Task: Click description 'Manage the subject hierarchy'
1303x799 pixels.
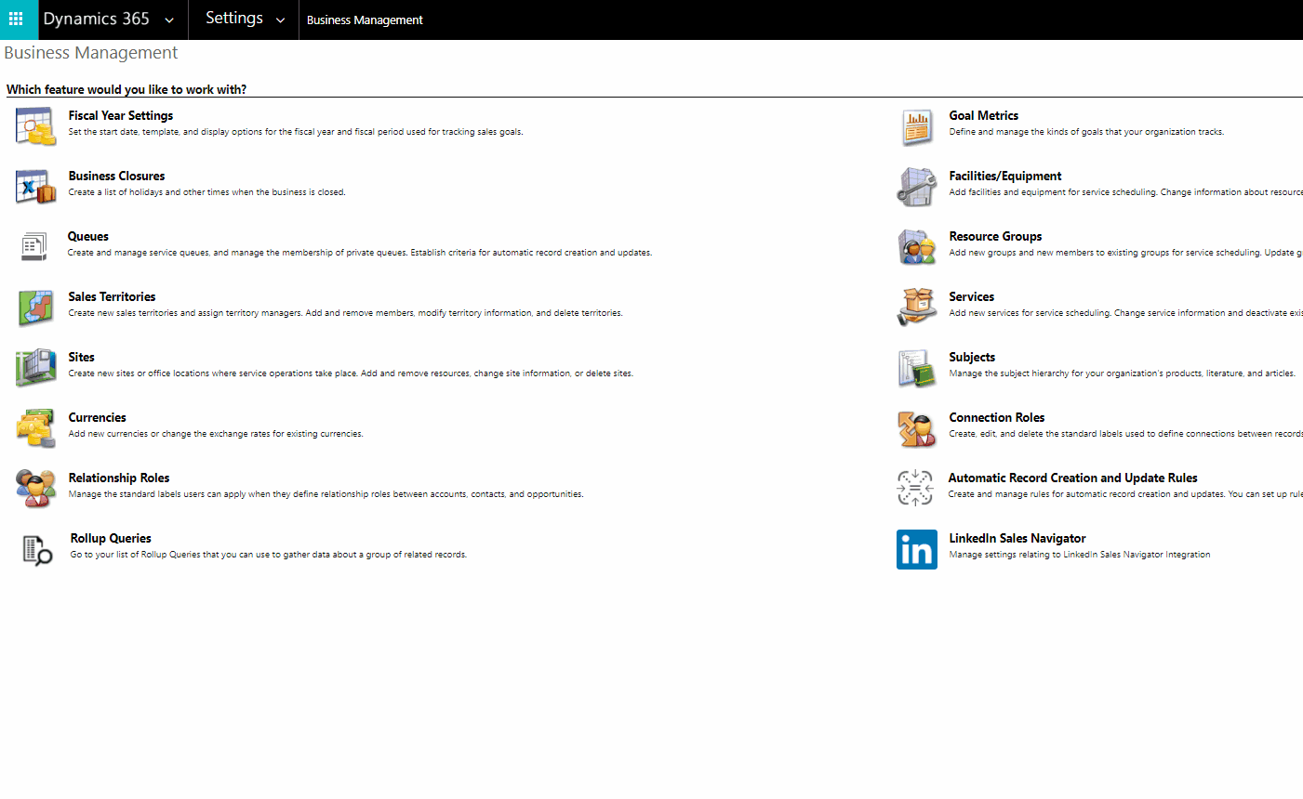Action: click(1122, 373)
